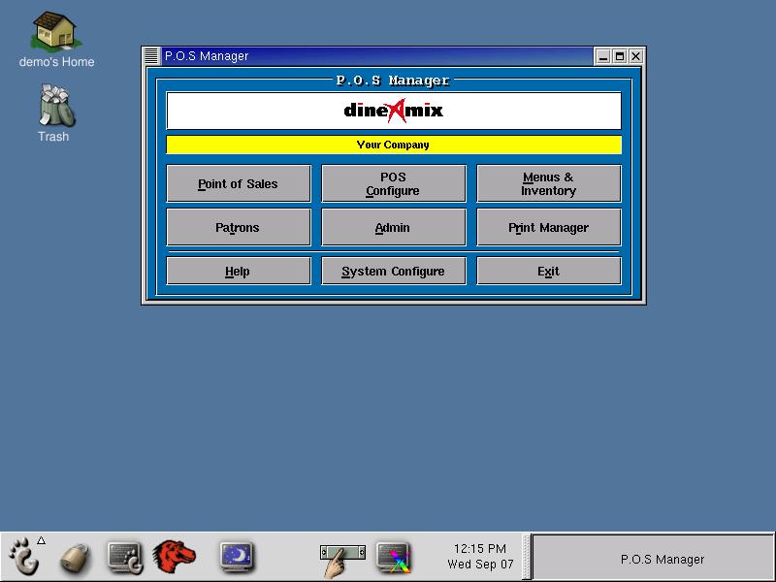The height and width of the screenshot is (582, 776).
Task: Minimize the P.O.S Manager window
Action: (602, 56)
